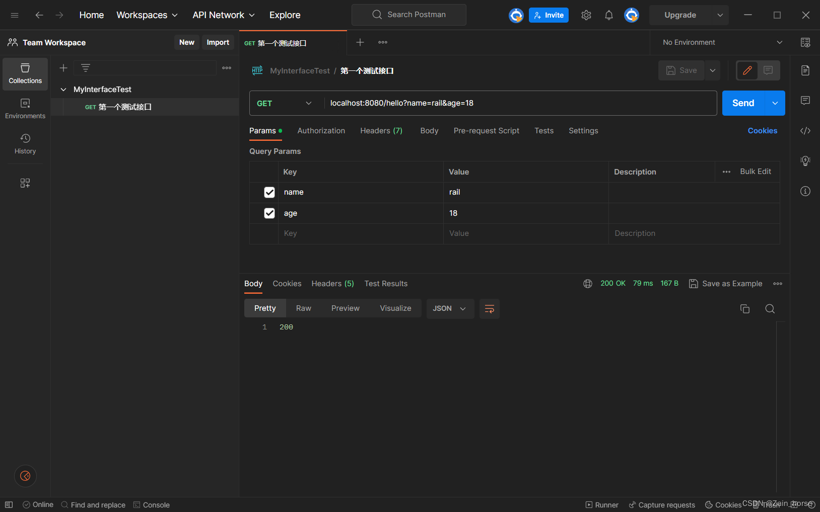The height and width of the screenshot is (512, 820).
Task: Open the tab options three-dot menu
Action: pyautogui.click(x=383, y=42)
